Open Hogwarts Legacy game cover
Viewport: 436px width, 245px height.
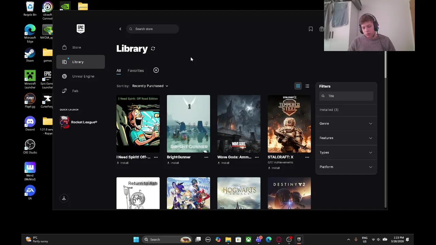pos(239,193)
